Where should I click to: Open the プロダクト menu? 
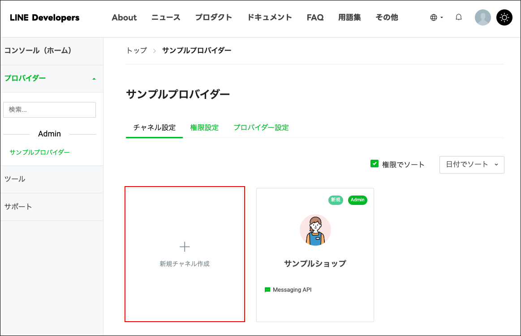pyautogui.click(x=213, y=17)
